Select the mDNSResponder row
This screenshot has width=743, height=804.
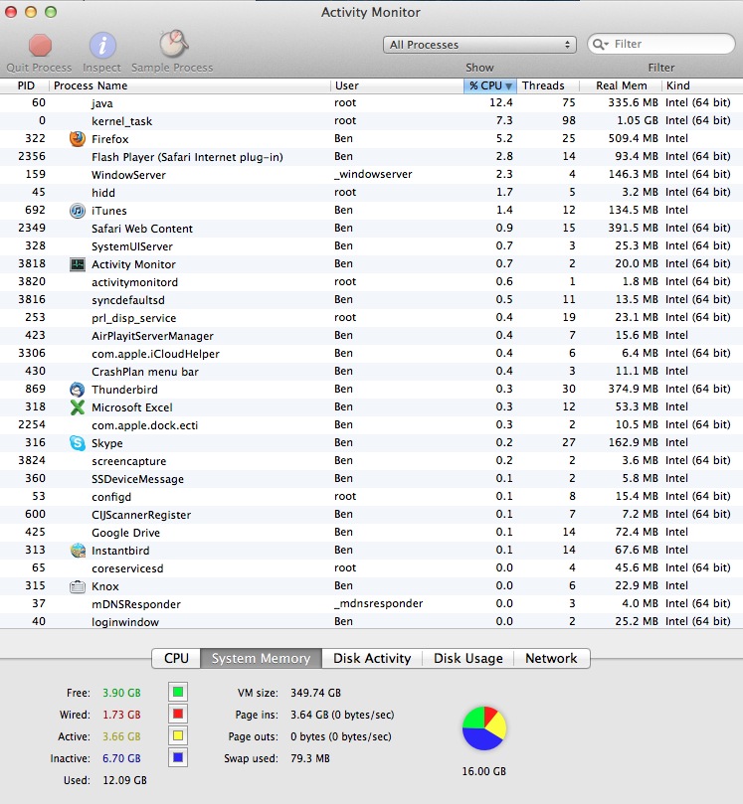372,604
